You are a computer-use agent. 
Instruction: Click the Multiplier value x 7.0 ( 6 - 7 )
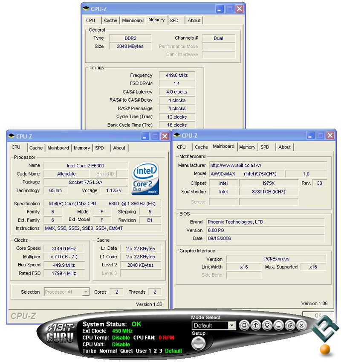click(64, 257)
